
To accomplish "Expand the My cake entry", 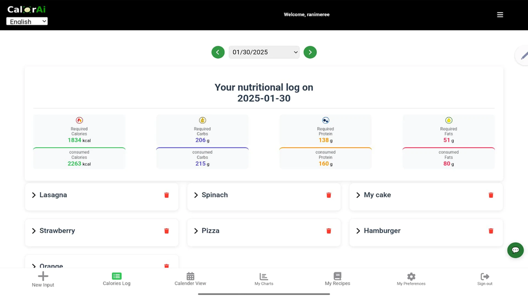I will tap(358, 195).
